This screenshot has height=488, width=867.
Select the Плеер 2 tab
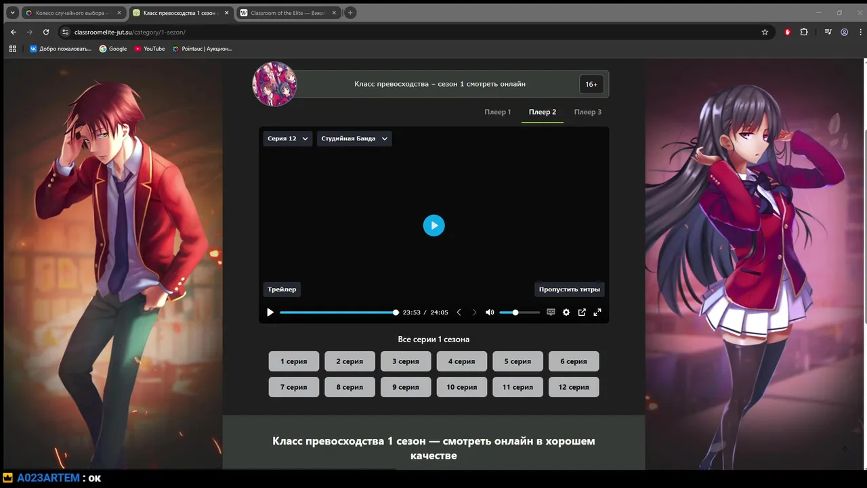(x=543, y=112)
